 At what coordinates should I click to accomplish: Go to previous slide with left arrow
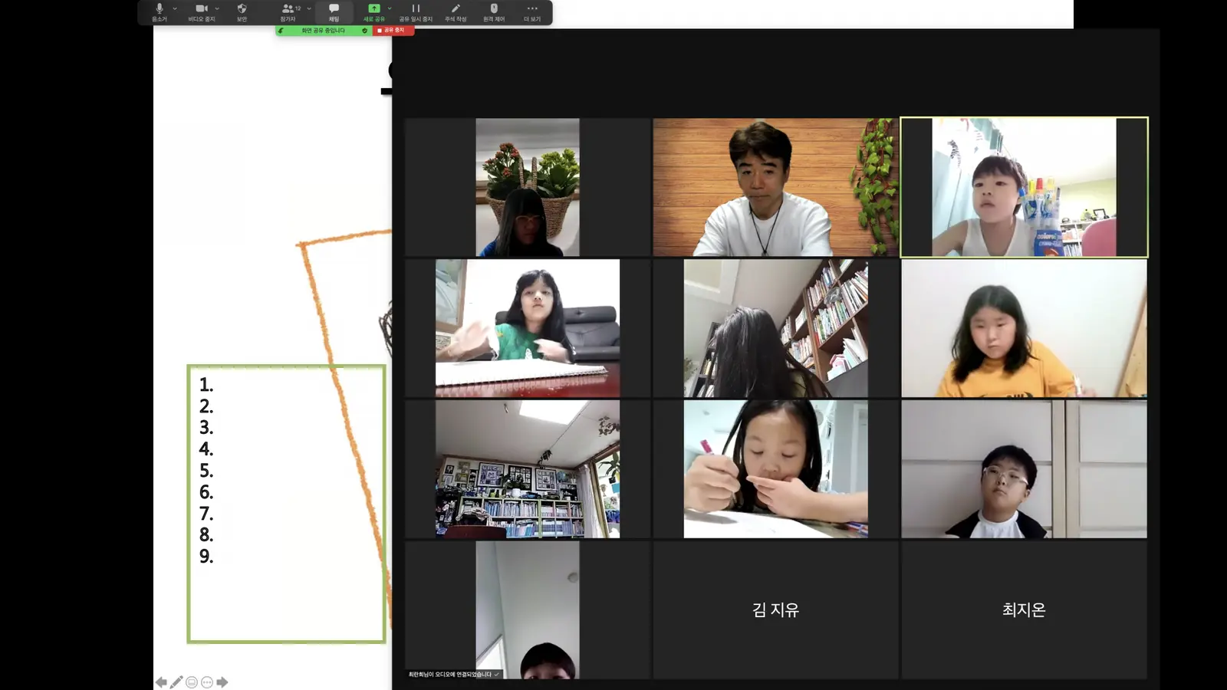[161, 682]
